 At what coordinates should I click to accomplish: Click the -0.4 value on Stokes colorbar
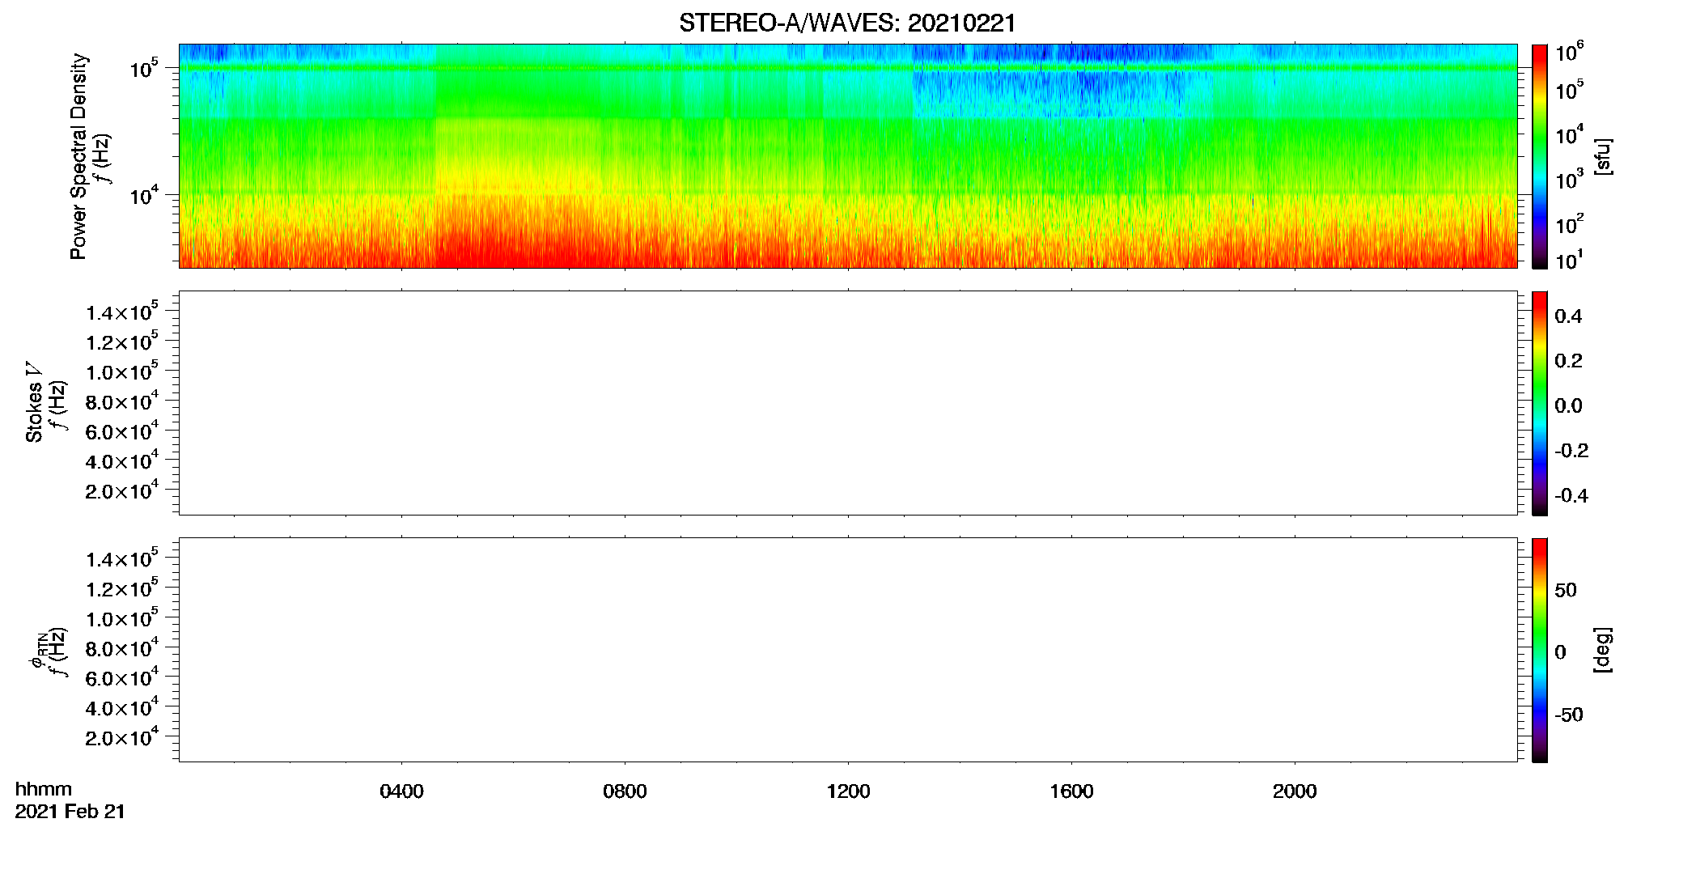pyautogui.click(x=1571, y=495)
